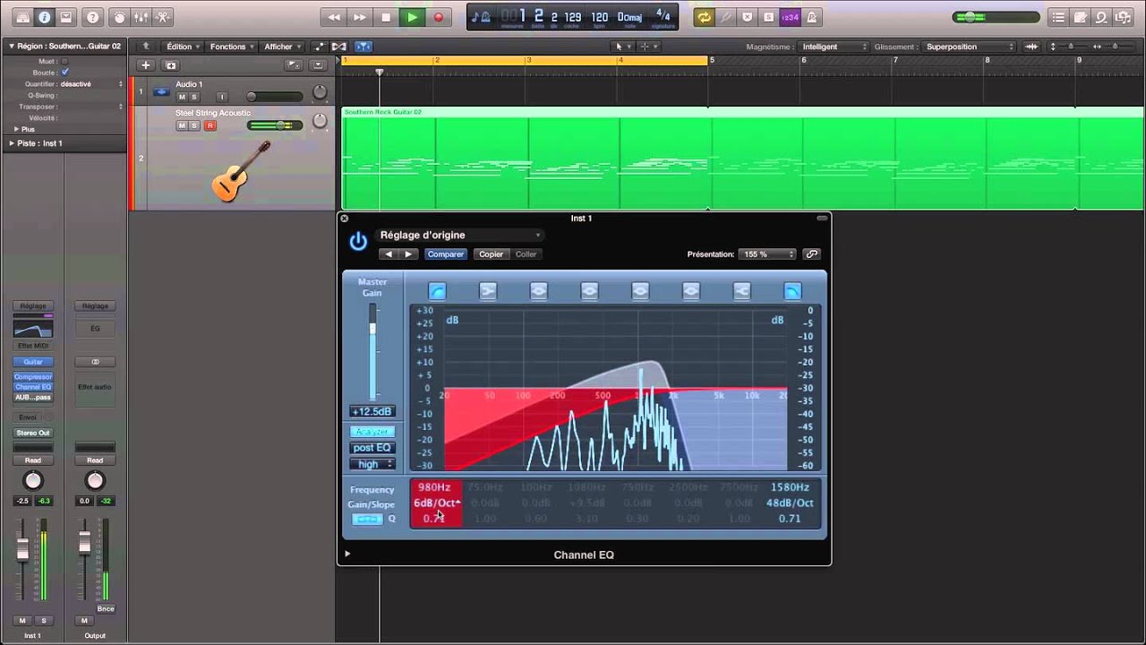This screenshot has height=645, width=1146.
Task: Open the List Editors icon
Action: [1059, 17]
